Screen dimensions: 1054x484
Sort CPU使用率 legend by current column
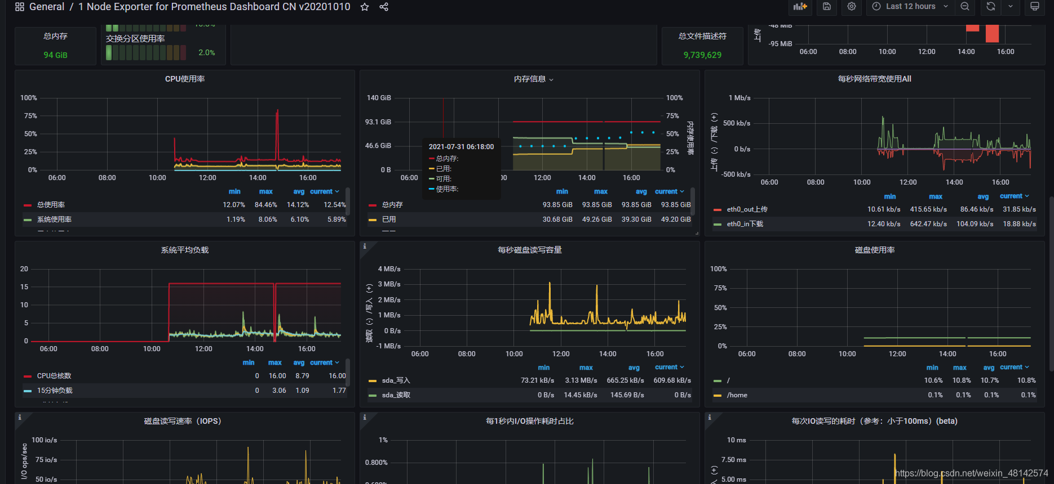click(325, 191)
